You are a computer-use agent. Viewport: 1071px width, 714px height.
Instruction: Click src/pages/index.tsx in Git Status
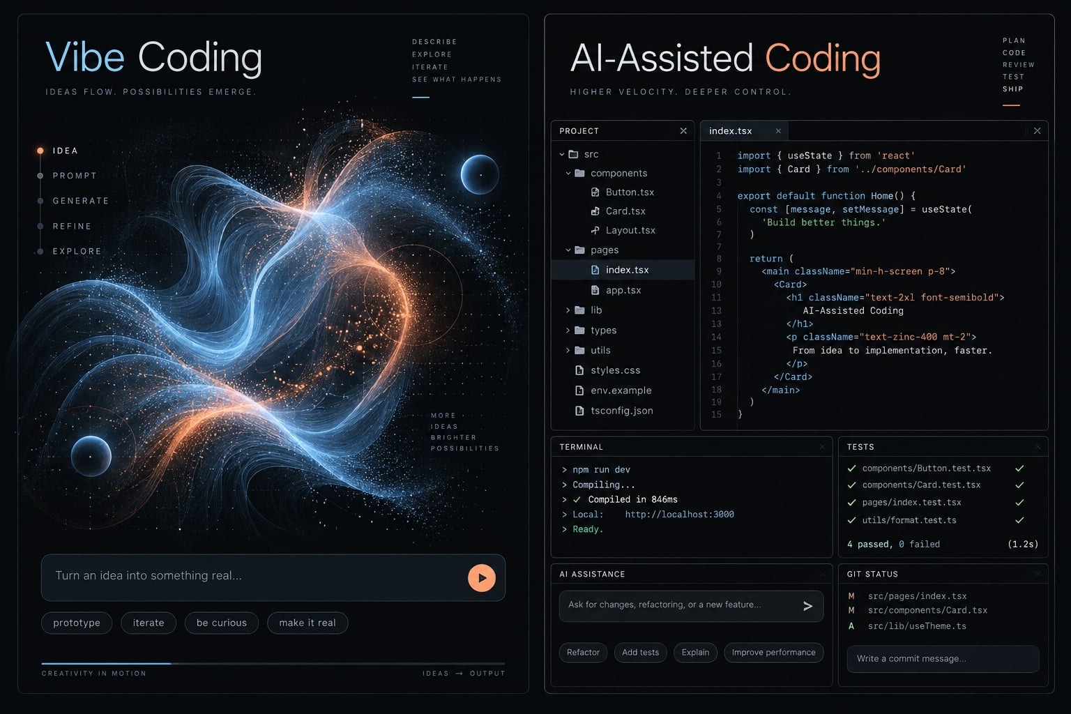pos(917,596)
